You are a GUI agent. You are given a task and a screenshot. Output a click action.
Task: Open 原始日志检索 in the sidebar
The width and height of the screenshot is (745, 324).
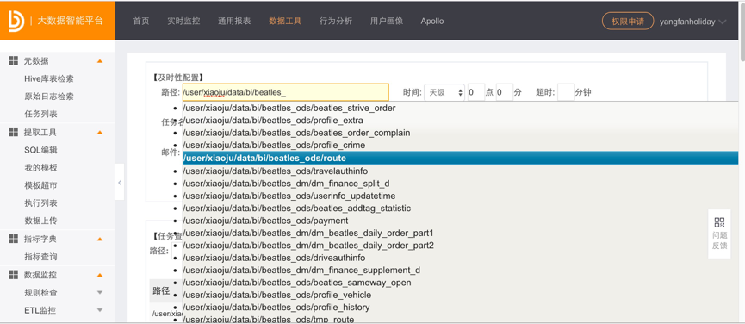(x=49, y=97)
